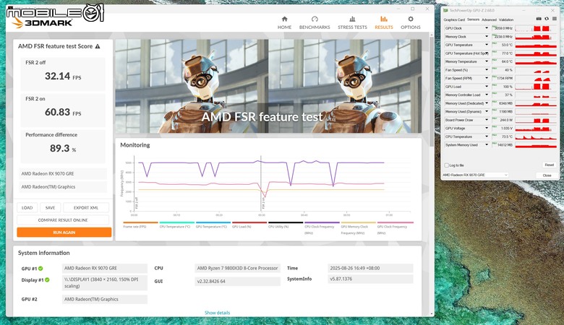Image resolution: width=564 pixels, height=325 pixels.
Task: Open GPU Clock sensor dropdown in GPU-Z
Action: [487, 28]
